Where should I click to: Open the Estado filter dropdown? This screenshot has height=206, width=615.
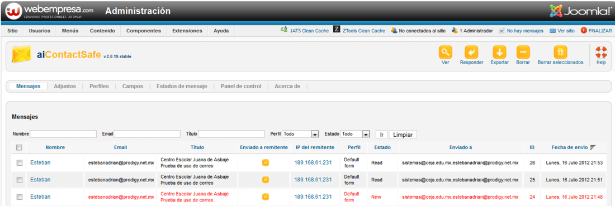pos(356,135)
